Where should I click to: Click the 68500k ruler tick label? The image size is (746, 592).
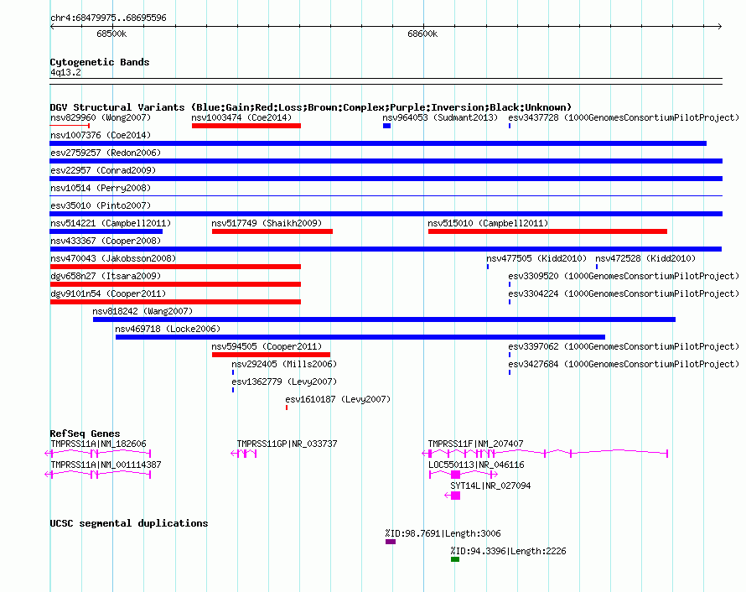[111, 34]
